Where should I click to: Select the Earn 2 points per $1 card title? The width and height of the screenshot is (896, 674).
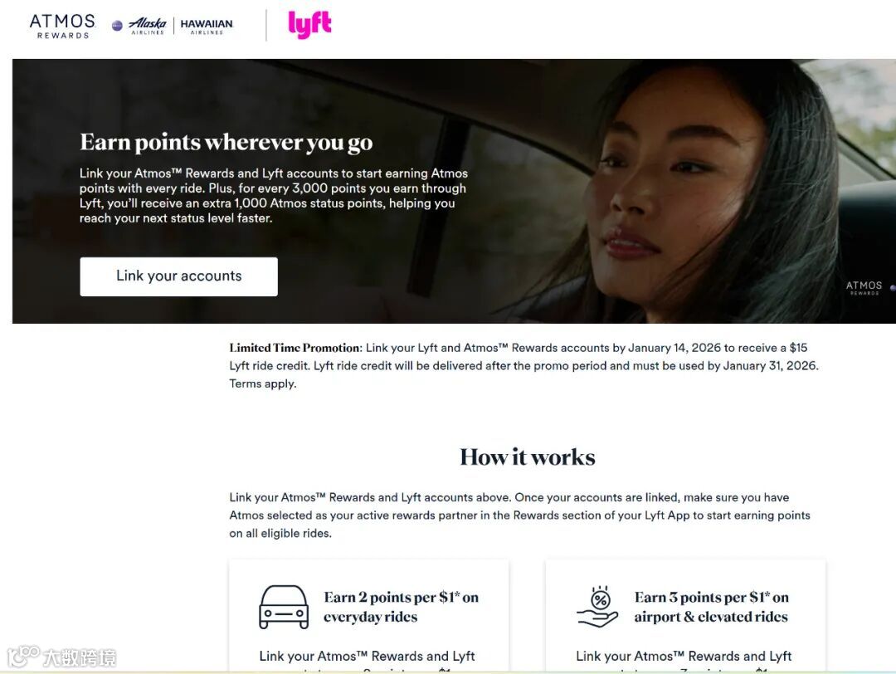(402, 607)
